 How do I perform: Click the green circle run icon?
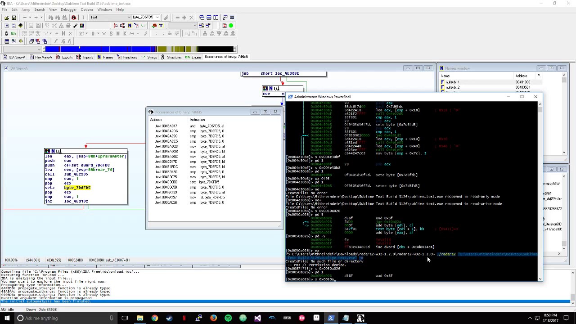[231, 26]
